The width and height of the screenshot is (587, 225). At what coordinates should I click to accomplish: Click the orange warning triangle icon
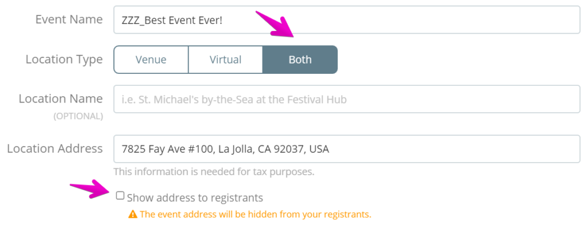132,215
